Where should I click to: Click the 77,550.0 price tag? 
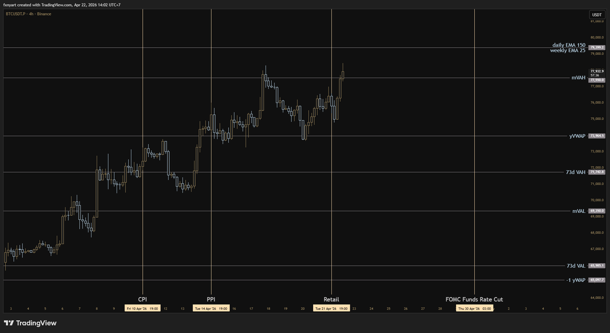(x=597, y=80)
